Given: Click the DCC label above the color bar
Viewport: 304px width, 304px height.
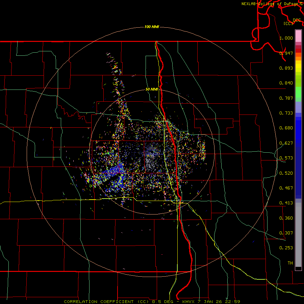Looking at the screenshot, I should (297, 20).
